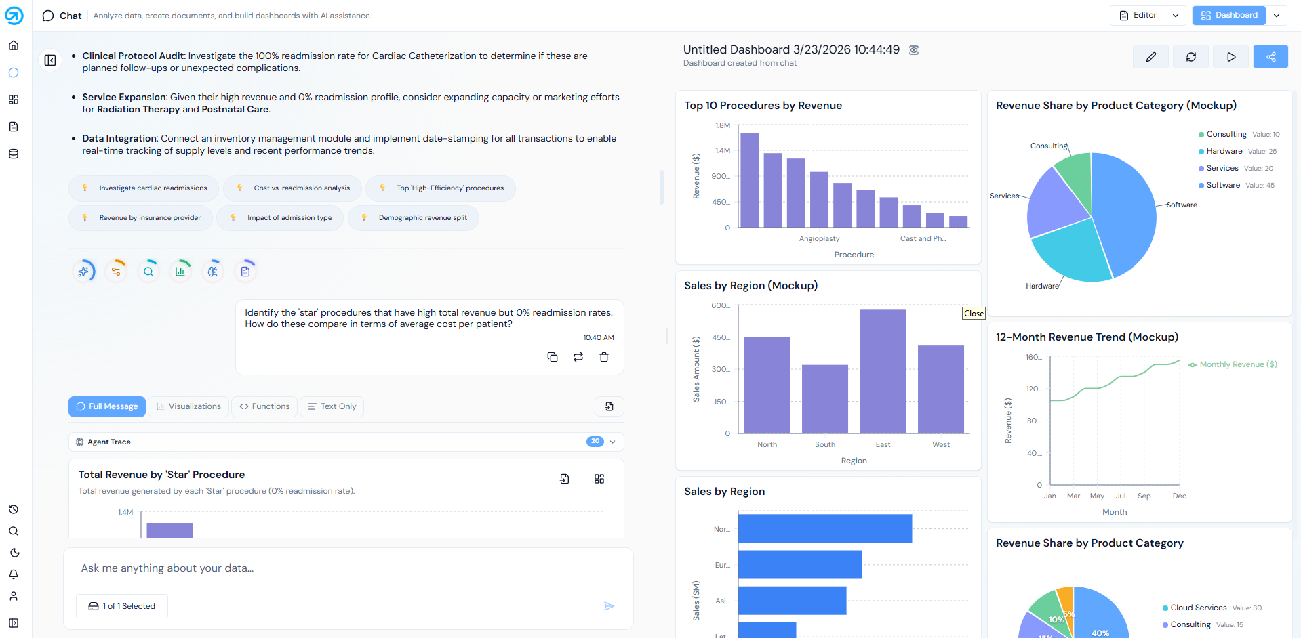Switch to Functions tab
The height and width of the screenshot is (638, 1301).
tap(264, 406)
